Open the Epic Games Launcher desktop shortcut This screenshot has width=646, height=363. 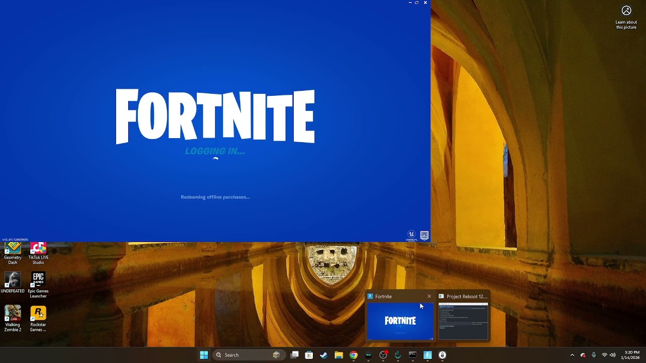coord(38,285)
